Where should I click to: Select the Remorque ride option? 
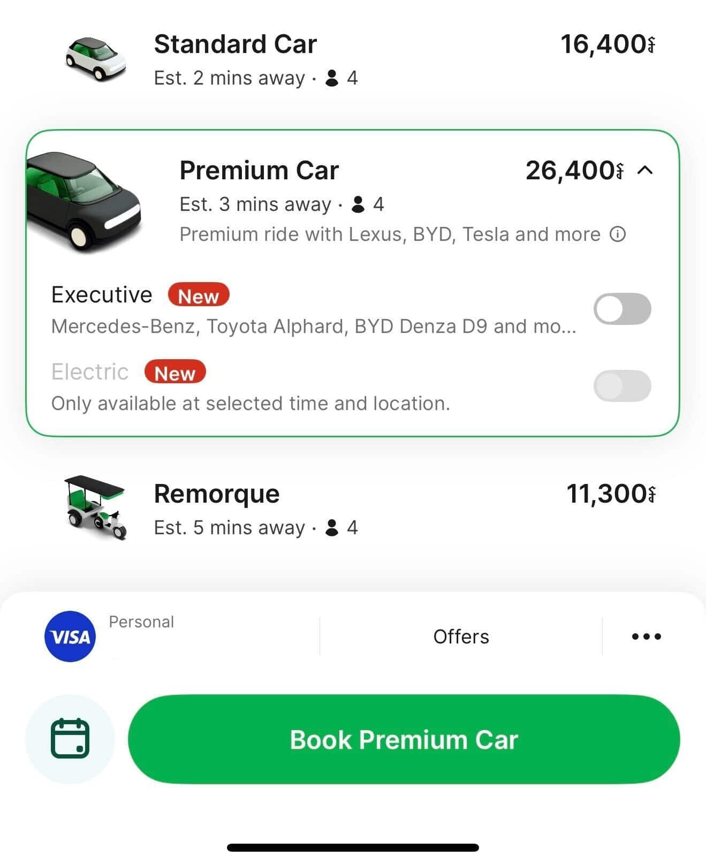point(217,495)
